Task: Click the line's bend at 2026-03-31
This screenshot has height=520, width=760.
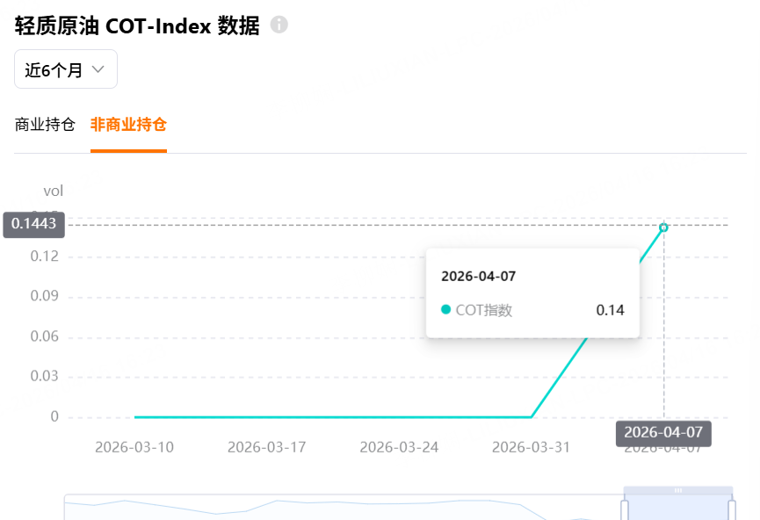Action: [x=531, y=417]
